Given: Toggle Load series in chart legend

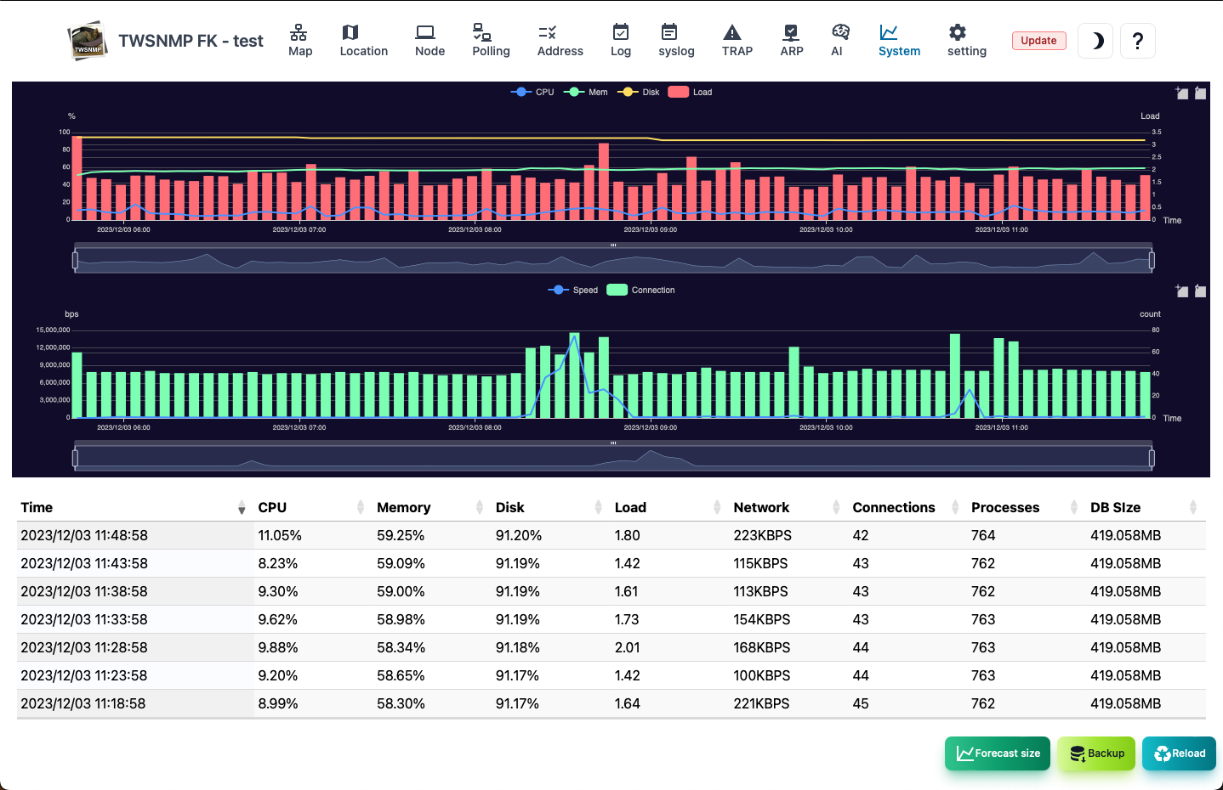Looking at the screenshot, I should [x=690, y=92].
